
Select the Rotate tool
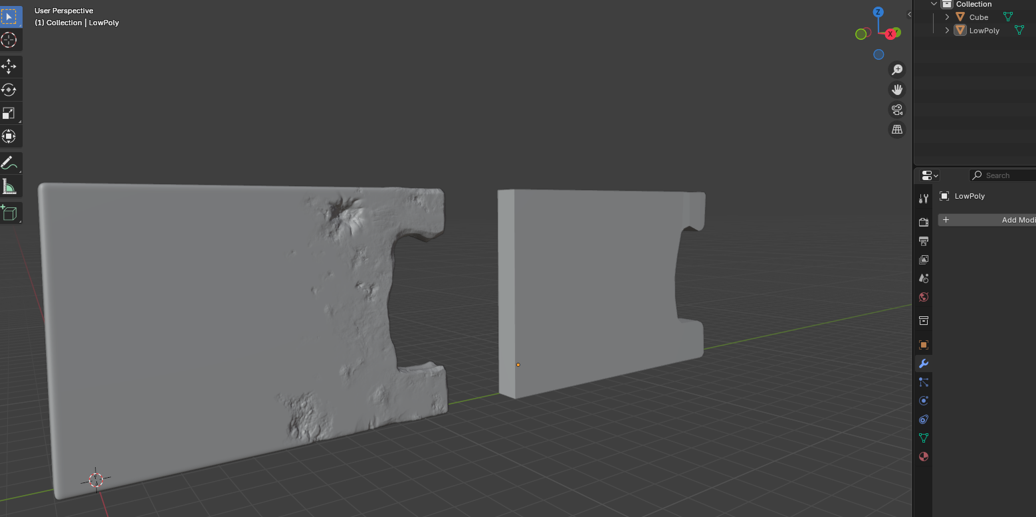pyautogui.click(x=9, y=90)
